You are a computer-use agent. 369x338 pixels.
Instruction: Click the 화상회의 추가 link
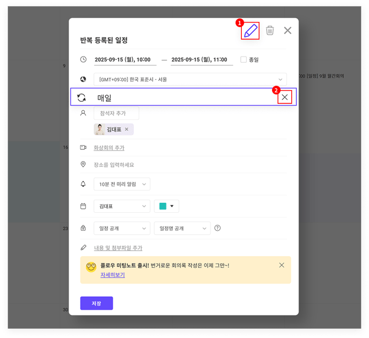(x=109, y=148)
